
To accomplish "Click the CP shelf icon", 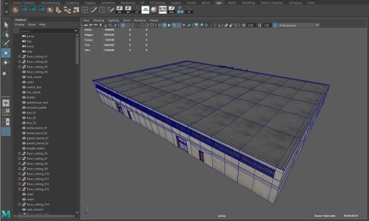I will coord(137,10).
